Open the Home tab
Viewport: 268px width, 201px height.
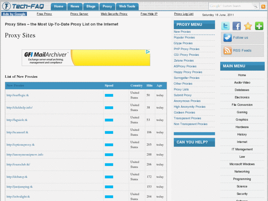pos(59,7)
